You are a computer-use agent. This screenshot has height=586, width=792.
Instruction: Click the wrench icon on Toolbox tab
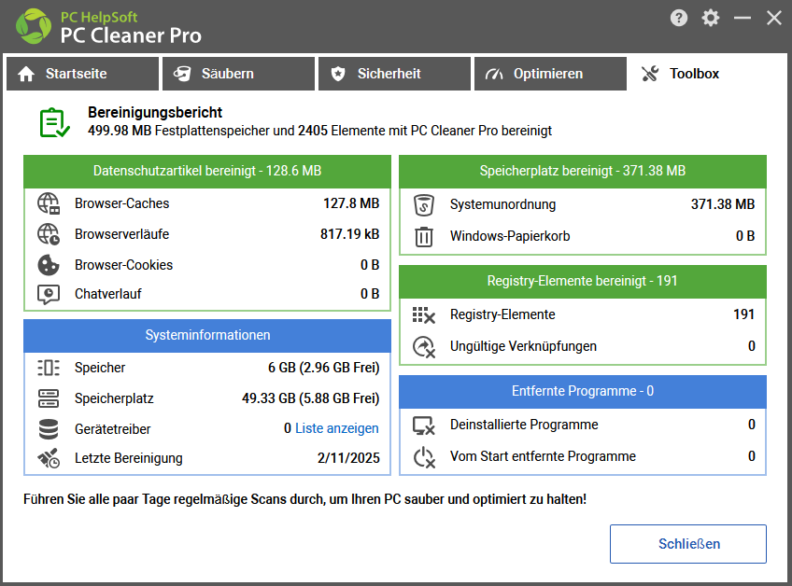pyautogui.click(x=650, y=75)
